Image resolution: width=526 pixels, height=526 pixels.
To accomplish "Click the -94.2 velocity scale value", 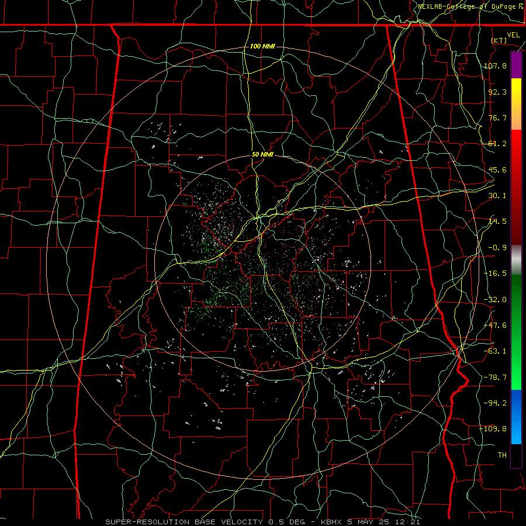I will point(495,403).
